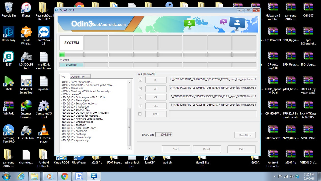The width and height of the screenshot is (321, 181).
Task: Click the CSC file browse button
Action: click(156, 106)
